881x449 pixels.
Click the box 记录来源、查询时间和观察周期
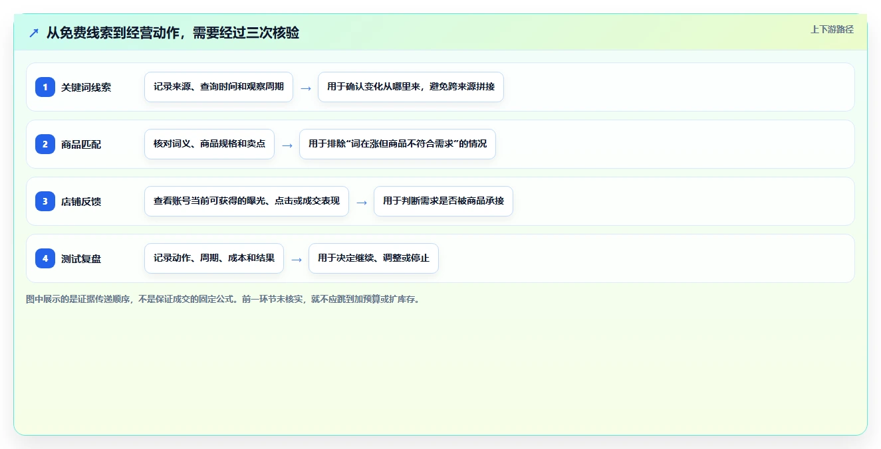219,87
